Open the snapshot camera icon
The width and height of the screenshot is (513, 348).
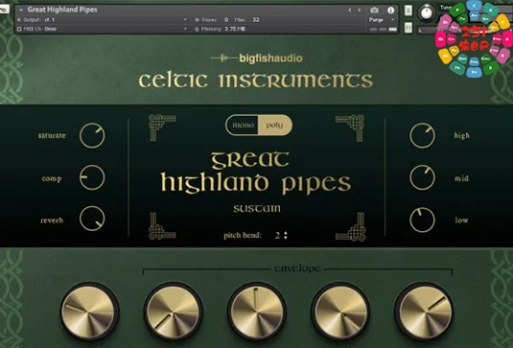374,11
